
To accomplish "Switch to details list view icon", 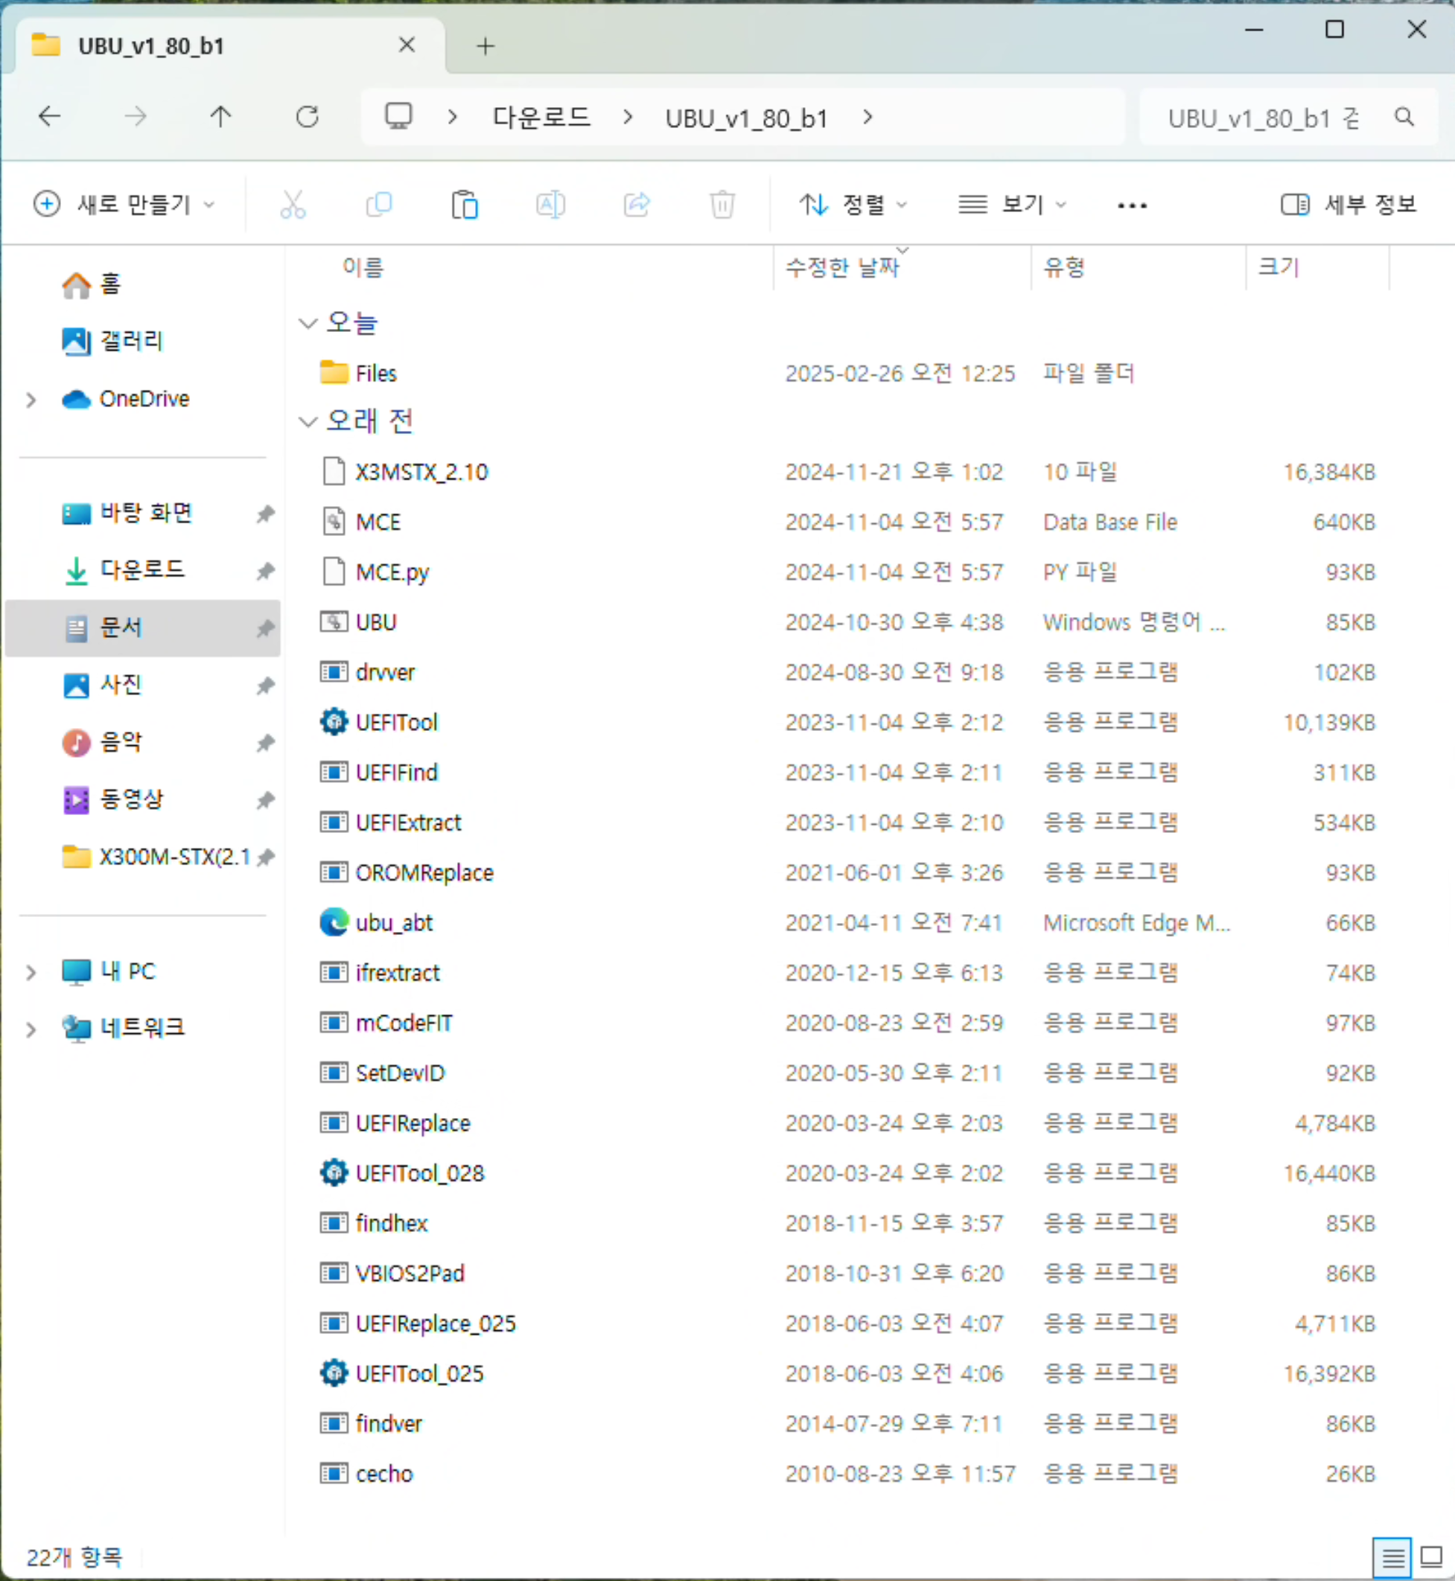I will click(1392, 1556).
